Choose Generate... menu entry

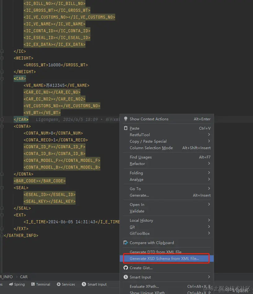[167, 195]
